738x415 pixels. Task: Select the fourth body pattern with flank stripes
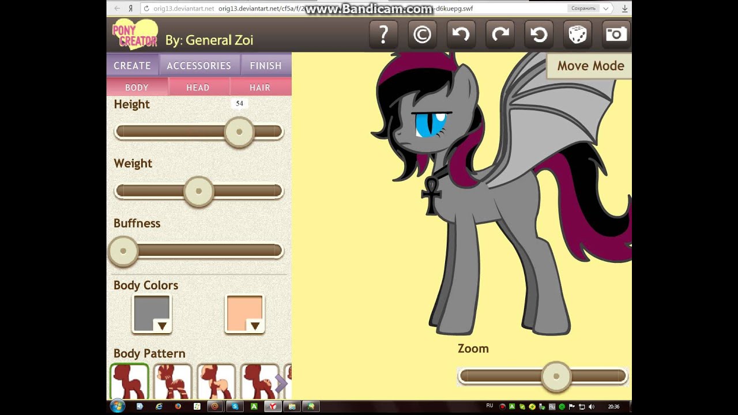coord(259,382)
